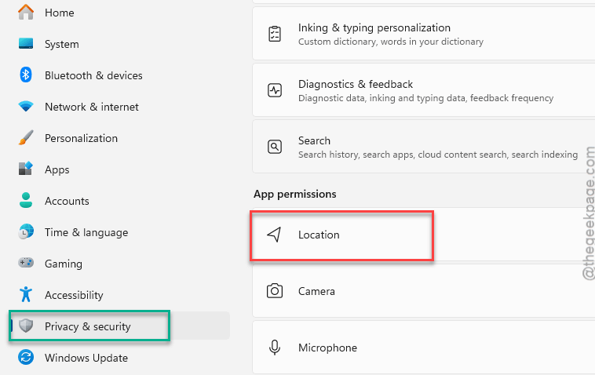The image size is (595, 375).
Task: Open Microphone app permission
Action: 423,348
